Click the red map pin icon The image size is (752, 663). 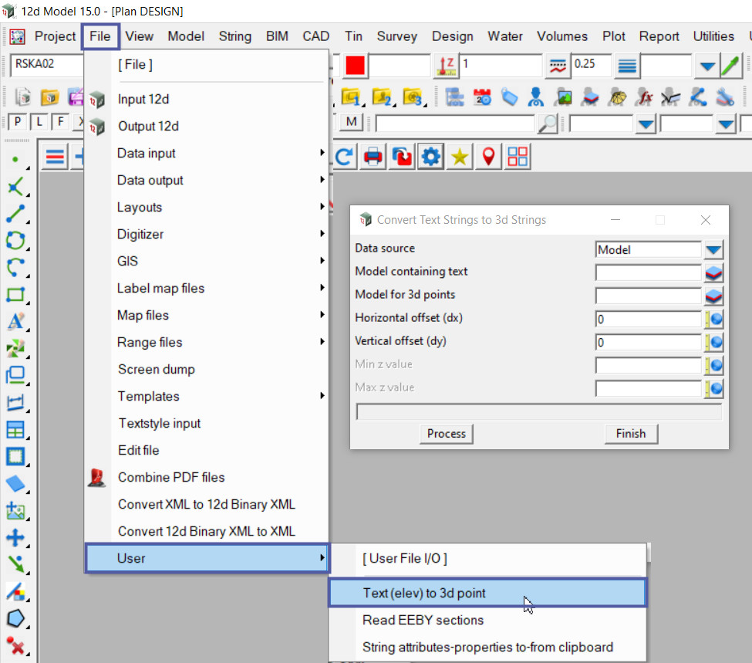pyautogui.click(x=488, y=157)
